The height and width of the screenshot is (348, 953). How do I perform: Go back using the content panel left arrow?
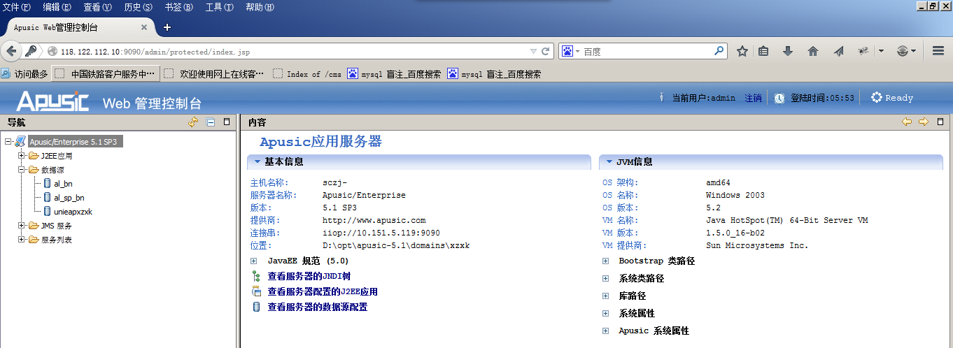(x=907, y=122)
